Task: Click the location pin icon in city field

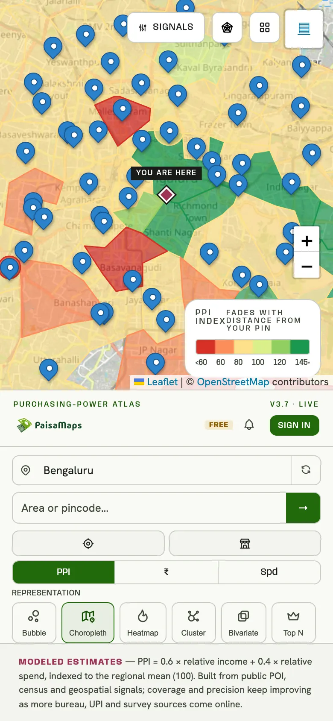Action: pyautogui.click(x=26, y=470)
